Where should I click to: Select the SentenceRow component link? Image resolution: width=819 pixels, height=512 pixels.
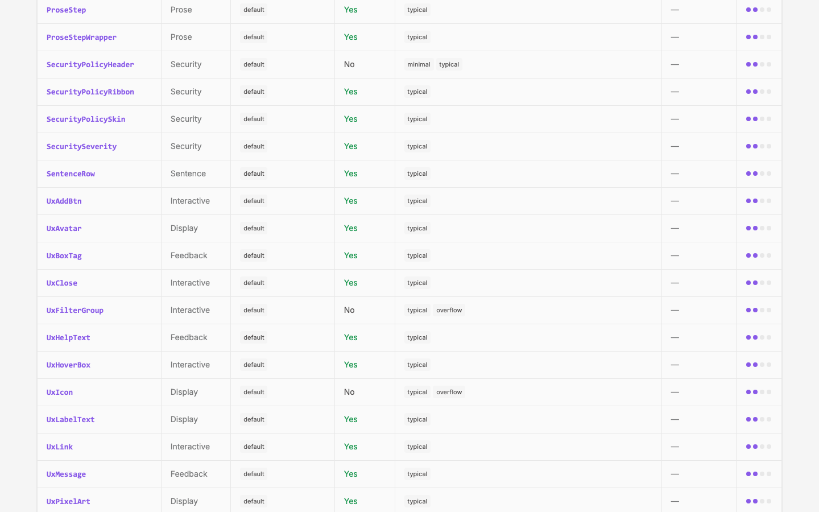coord(71,174)
